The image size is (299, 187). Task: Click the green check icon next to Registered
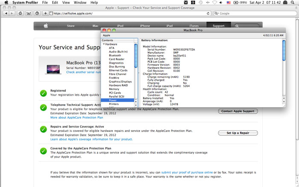[x=44, y=93]
